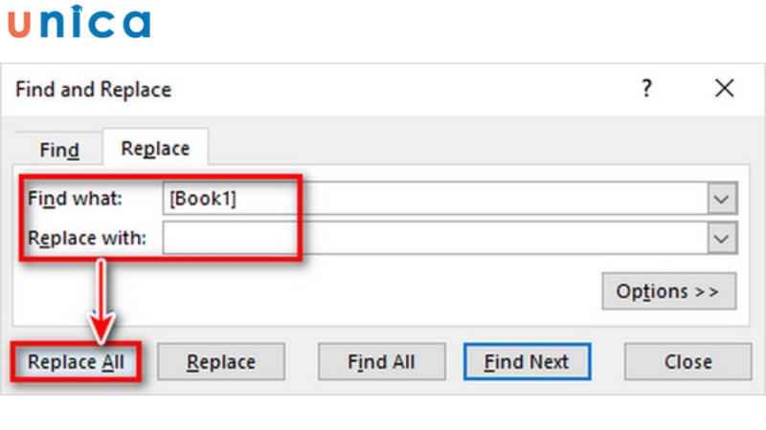Open the Replace with dropdown arrow

(x=723, y=238)
